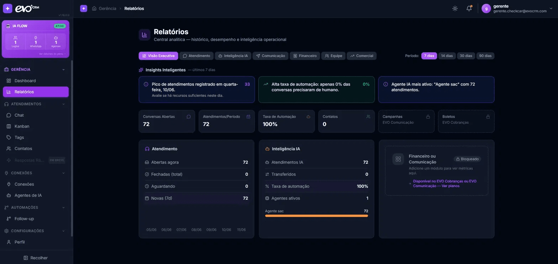Switch to the Equipe tab
This screenshot has width=558, height=264.
click(333, 56)
